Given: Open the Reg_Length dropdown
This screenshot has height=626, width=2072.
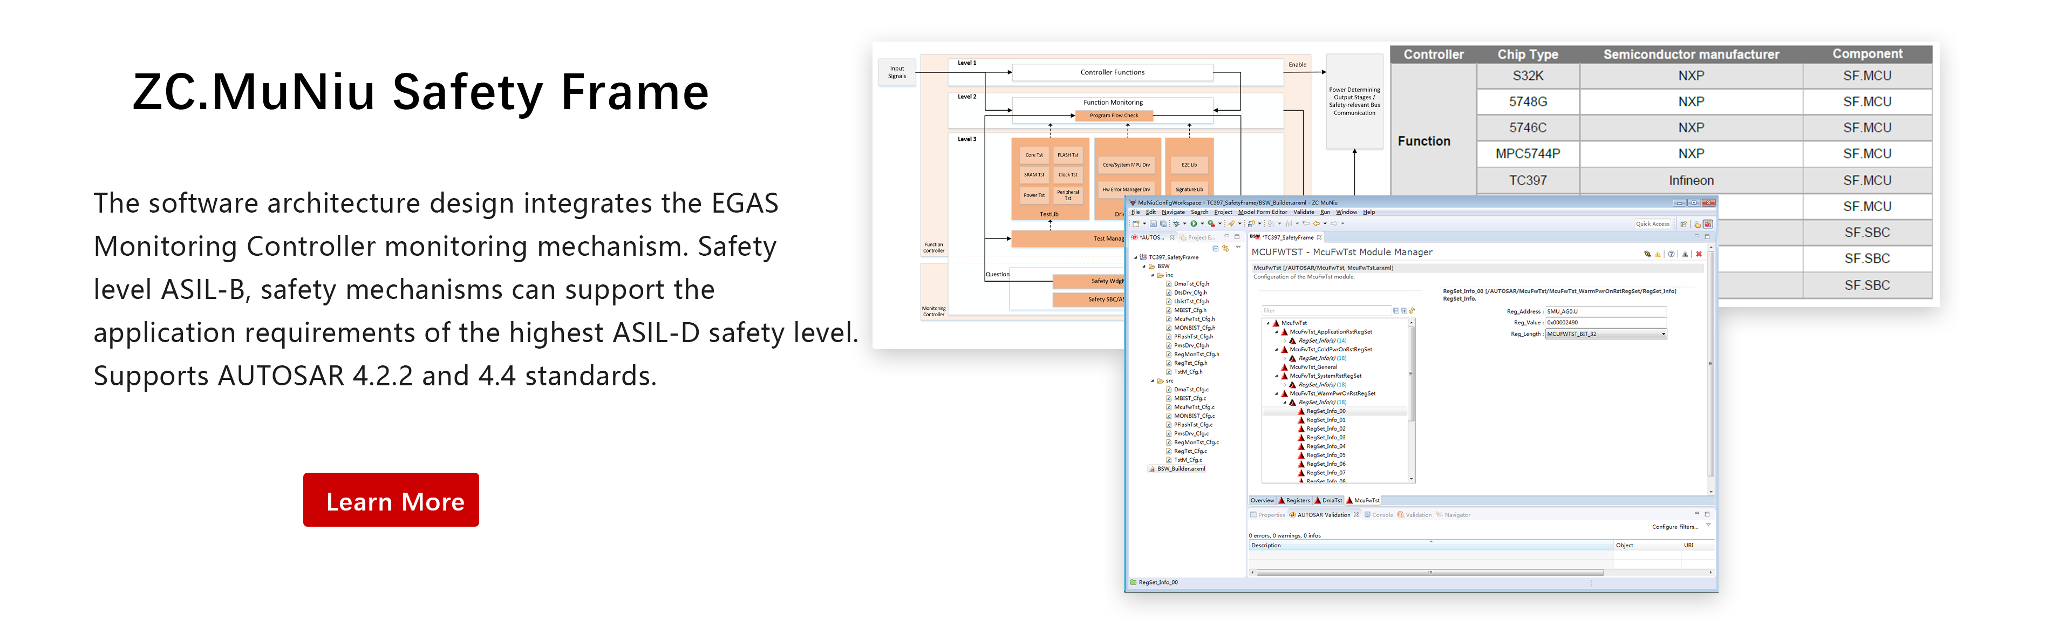Looking at the screenshot, I should 1605,334.
